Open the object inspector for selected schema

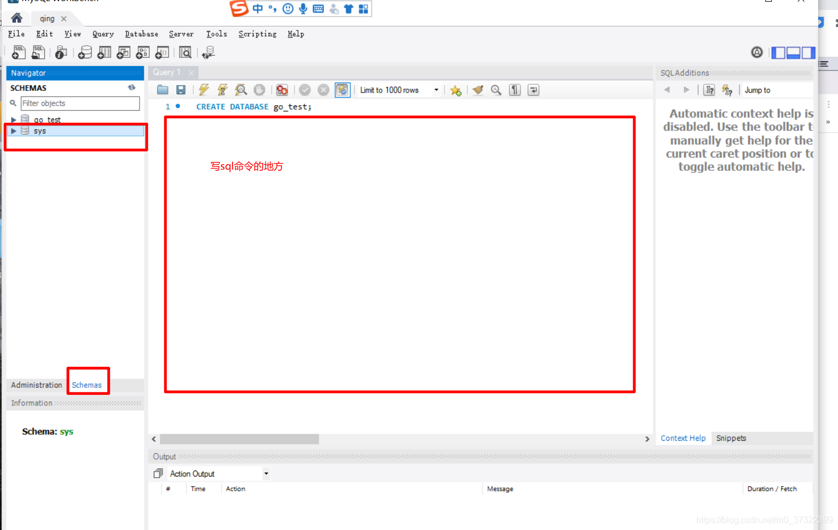click(61, 52)
